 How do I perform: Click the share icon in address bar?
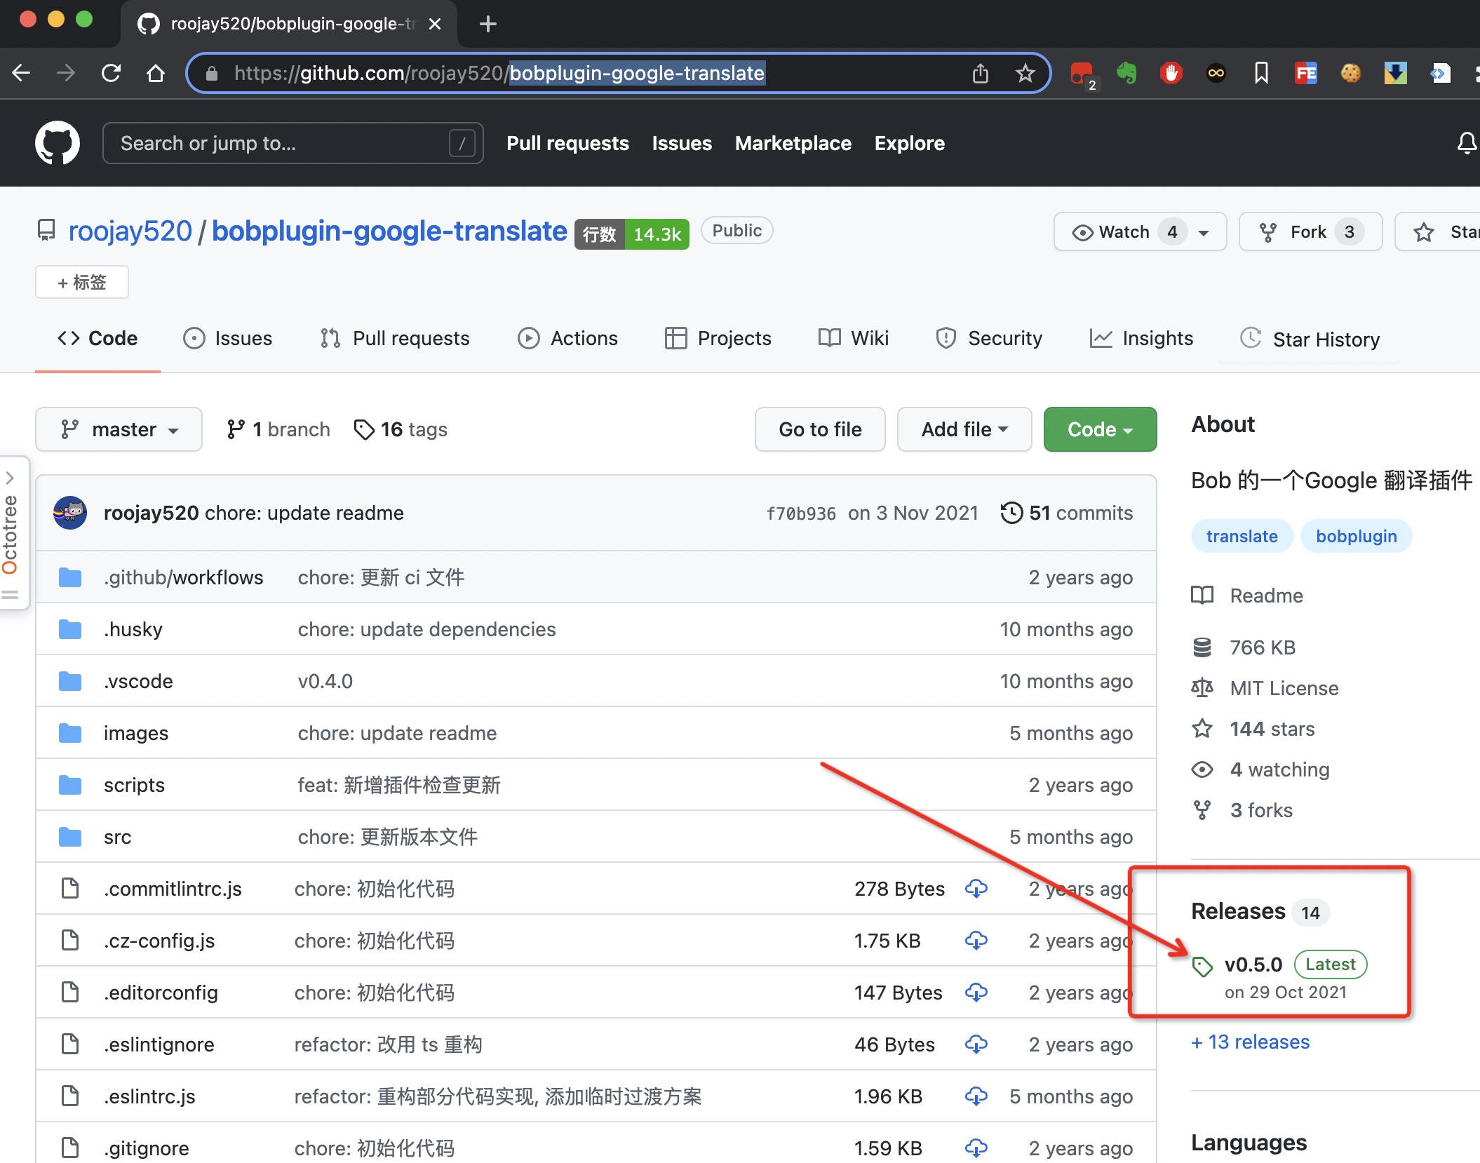click(980, 73)
